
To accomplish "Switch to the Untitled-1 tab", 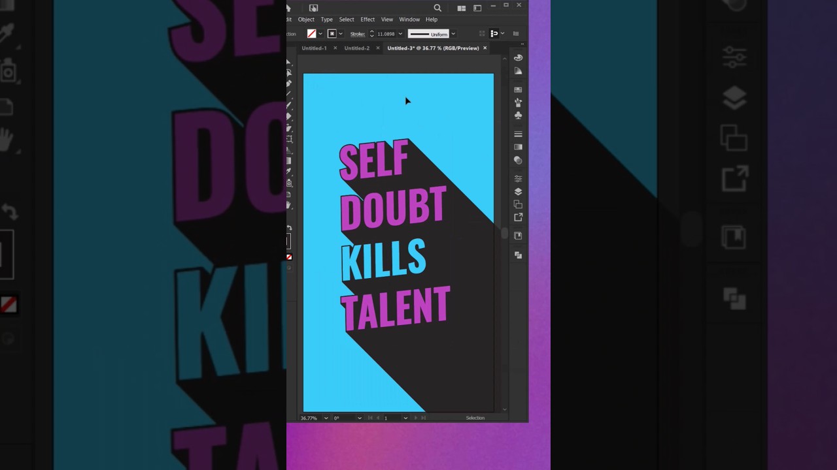I will [314, 48].
